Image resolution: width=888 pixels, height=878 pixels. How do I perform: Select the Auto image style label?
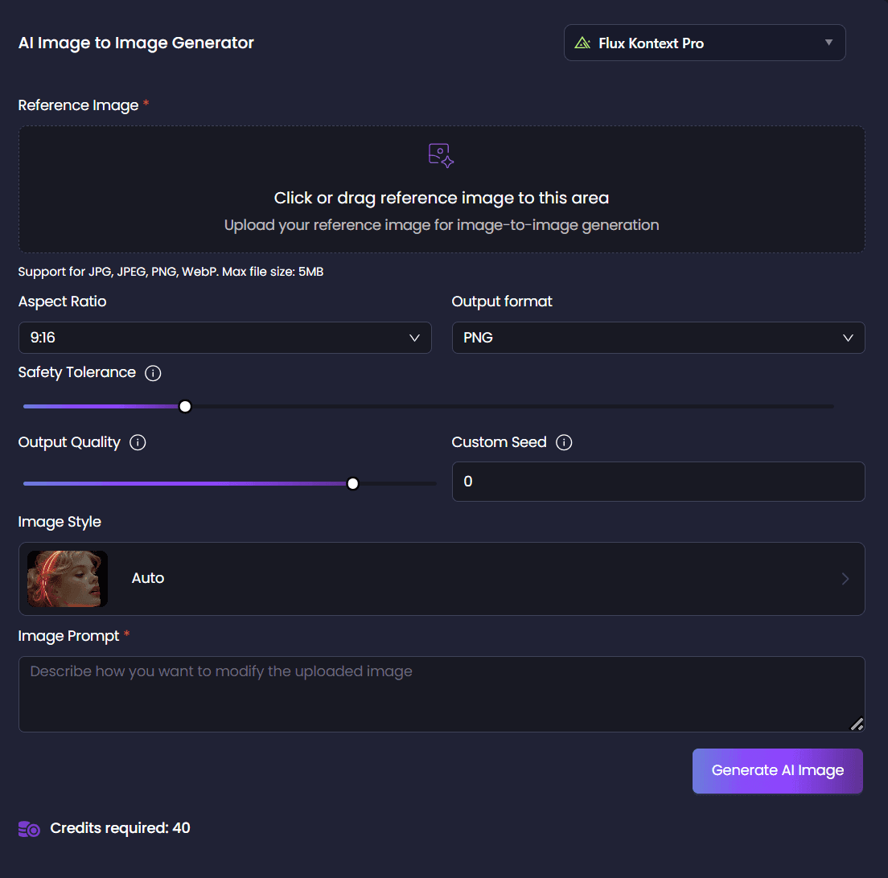tap(148, 579)
